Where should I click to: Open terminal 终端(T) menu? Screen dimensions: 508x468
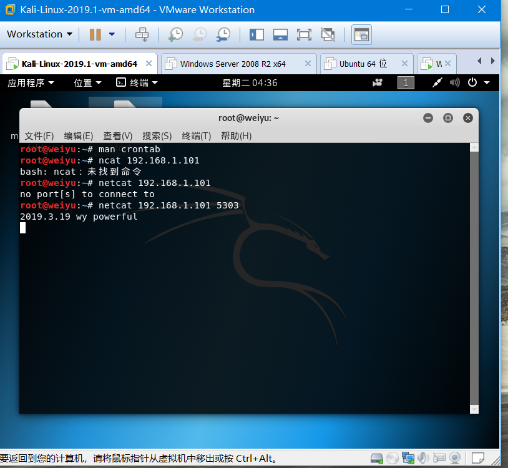pyautogui.click(x=197, y=135)
